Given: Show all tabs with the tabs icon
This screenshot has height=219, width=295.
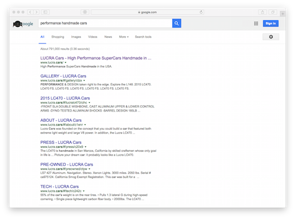Looking at the screenshot, I should click(272, 12).
